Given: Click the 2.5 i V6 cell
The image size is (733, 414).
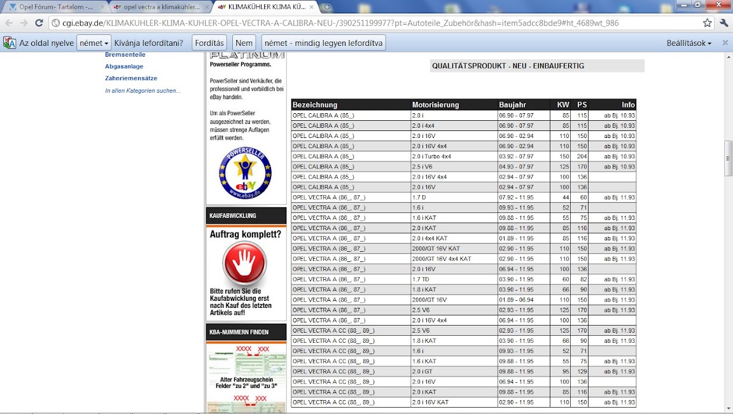Looking at the screenshot, I should (x=454, y=167).
